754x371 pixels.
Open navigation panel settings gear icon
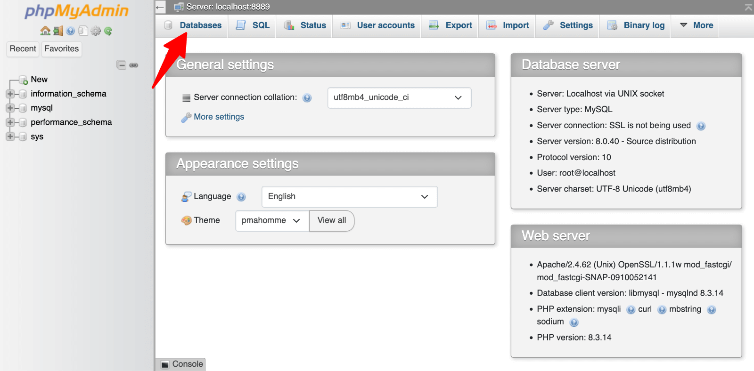[96, 31]
